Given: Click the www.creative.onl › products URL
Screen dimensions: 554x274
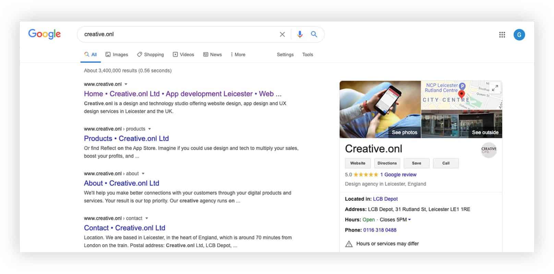Looking at the screenshot, I should click(x=115, y=129).
